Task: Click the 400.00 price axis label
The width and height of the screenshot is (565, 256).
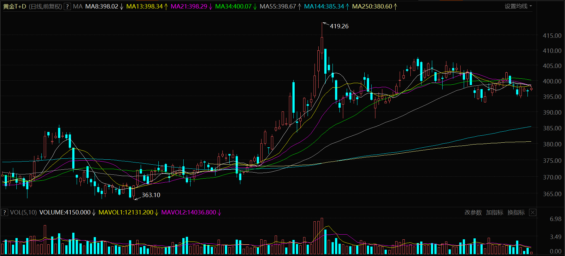Action: coord(552,81)
